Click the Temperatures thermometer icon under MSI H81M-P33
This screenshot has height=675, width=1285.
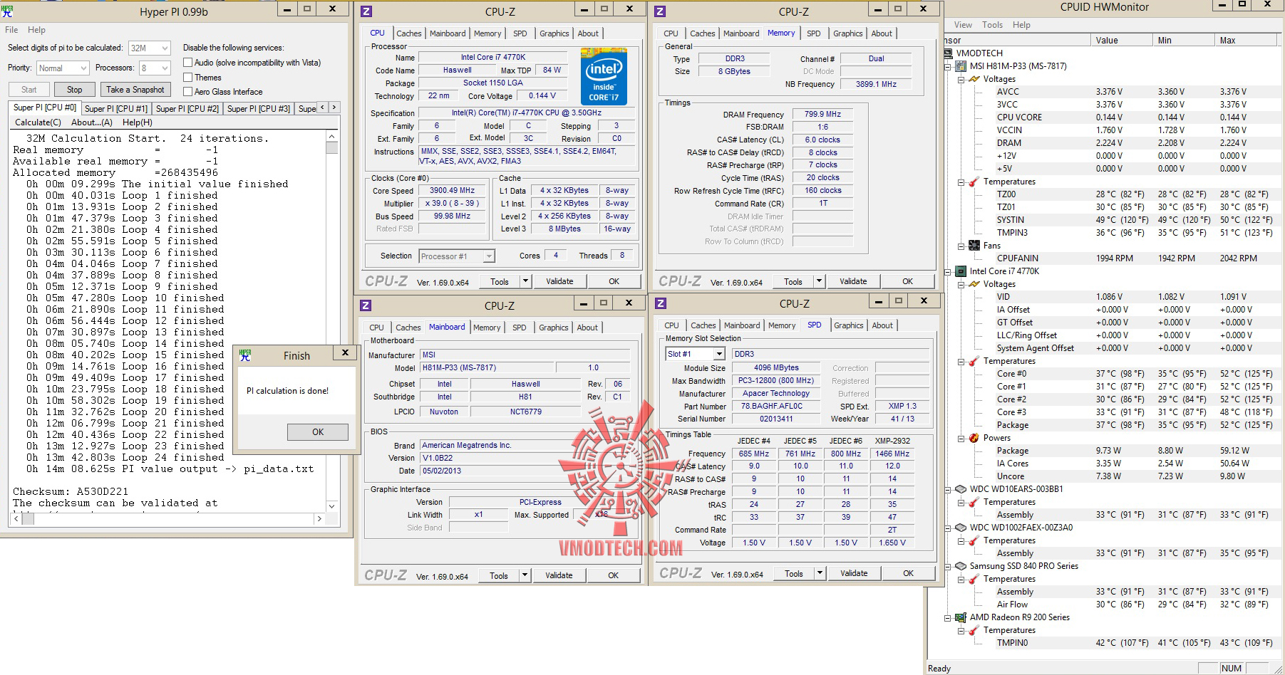[974, 182]
